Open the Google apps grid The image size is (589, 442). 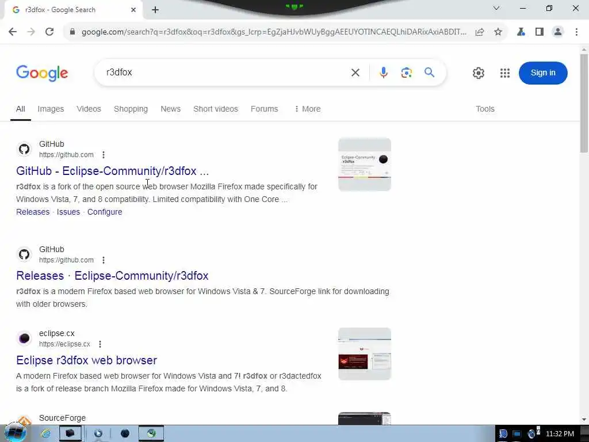tap(505, 73)
